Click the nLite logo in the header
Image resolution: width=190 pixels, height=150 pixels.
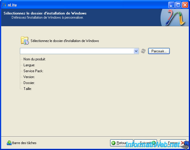pyautogui.click(x=175, y=17)
